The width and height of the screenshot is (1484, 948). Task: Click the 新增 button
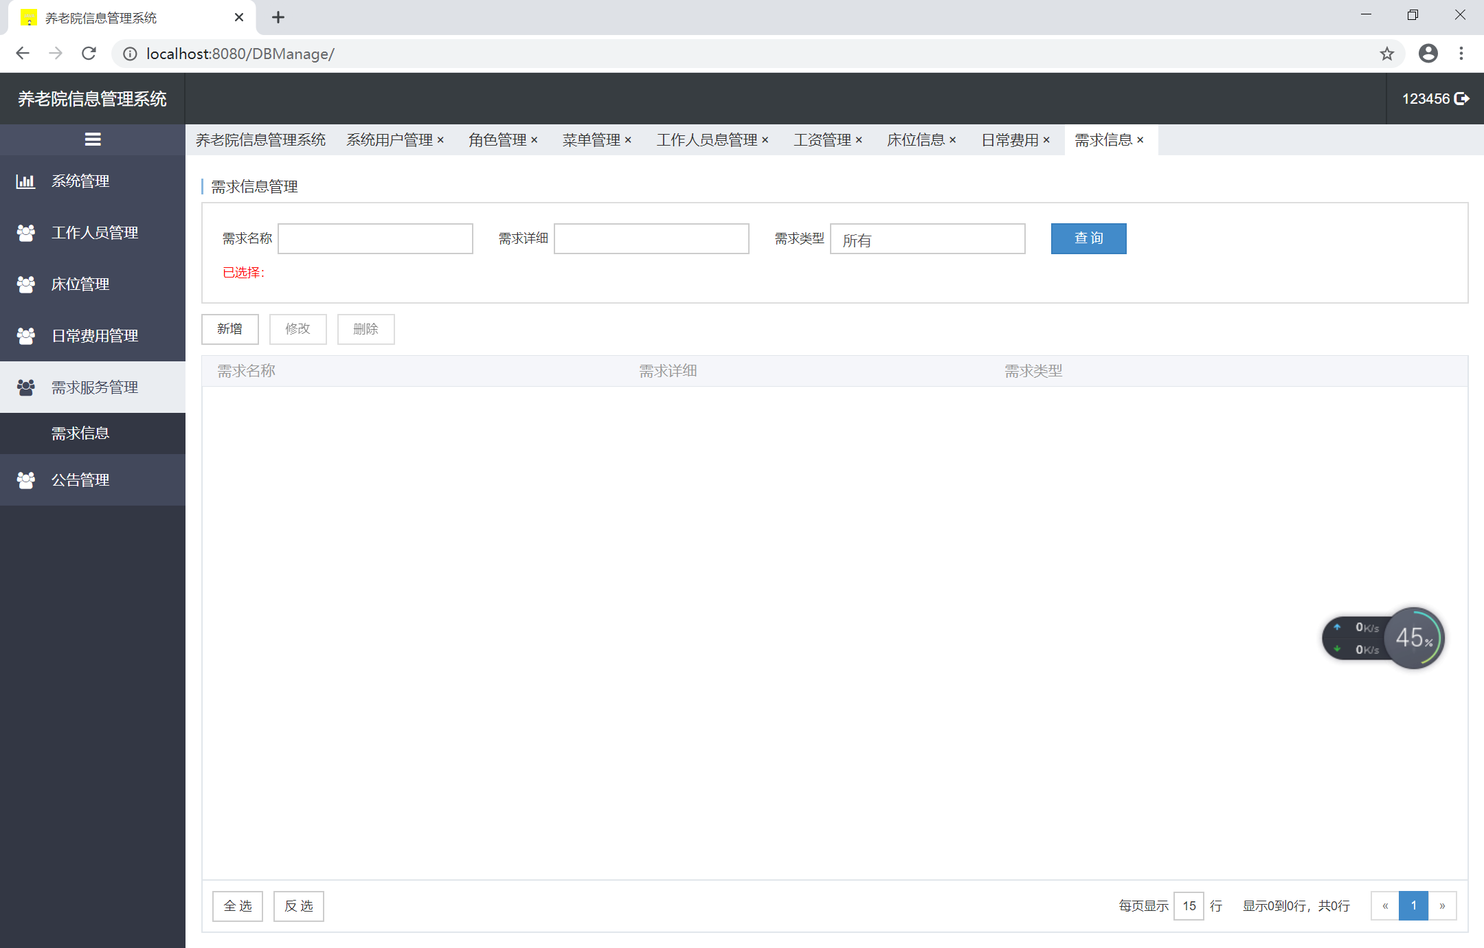pos(229,329)
